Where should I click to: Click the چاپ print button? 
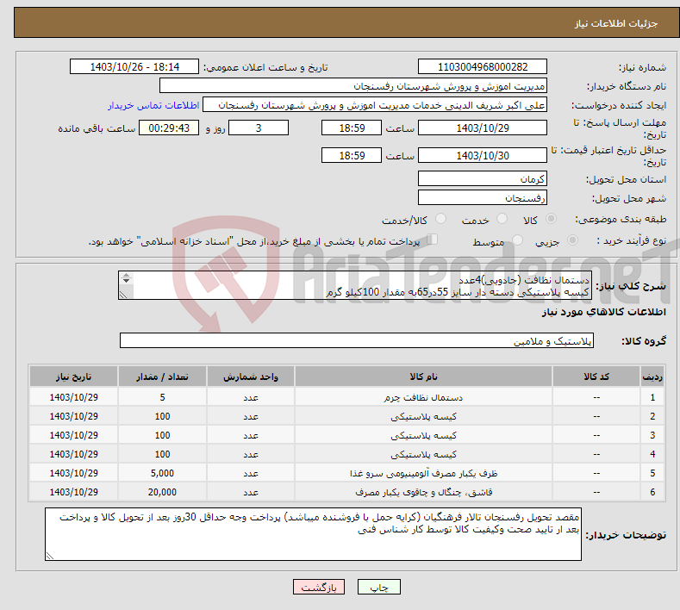[x=378, y=587]
